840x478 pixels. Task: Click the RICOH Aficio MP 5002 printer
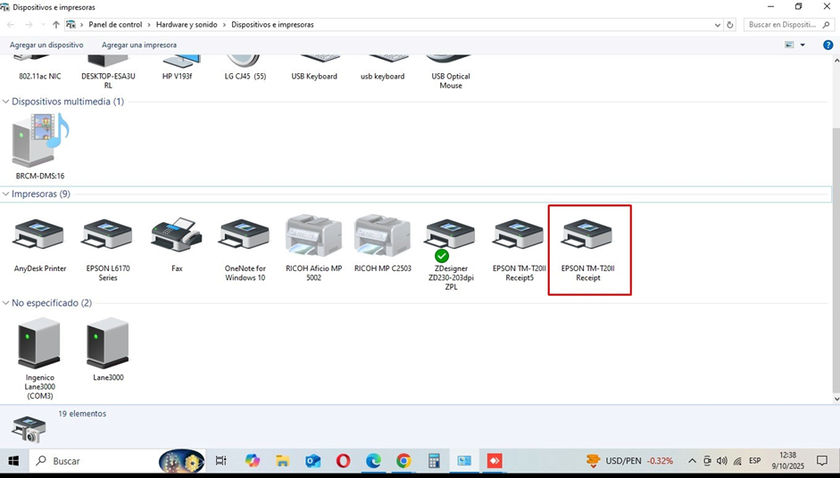(x=313, y=237)
